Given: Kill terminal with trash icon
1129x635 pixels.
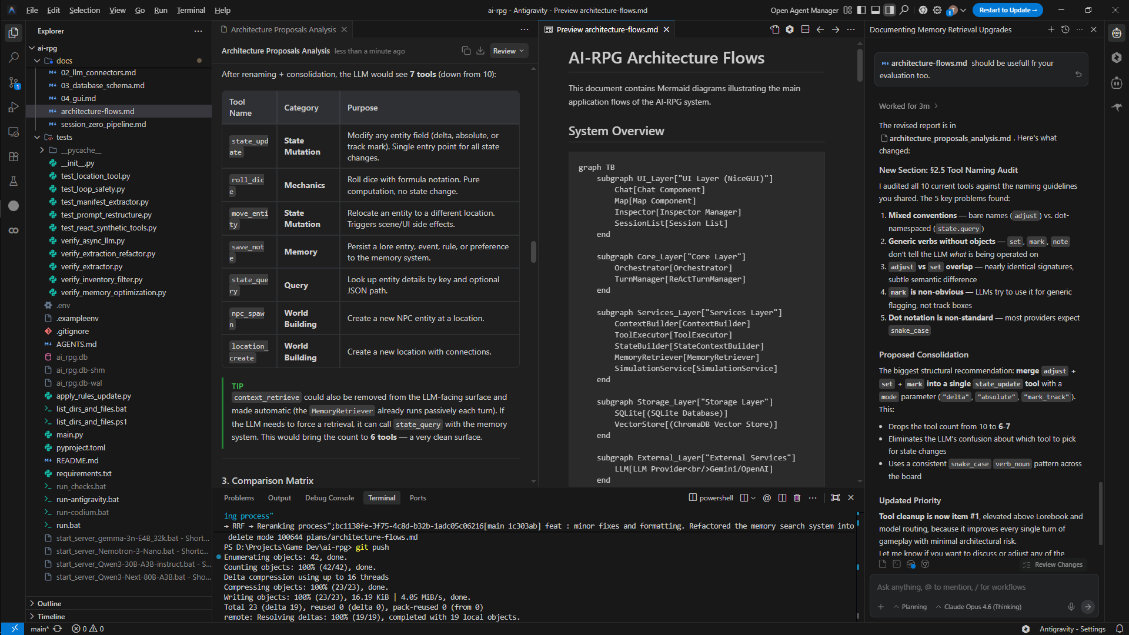Looking at the screenshot, I should tap(797, 498).
